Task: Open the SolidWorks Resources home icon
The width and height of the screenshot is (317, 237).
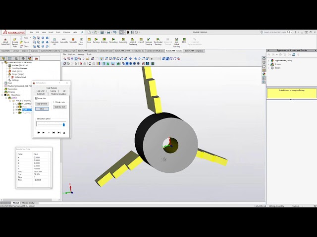Action: [x=264, y=58]
